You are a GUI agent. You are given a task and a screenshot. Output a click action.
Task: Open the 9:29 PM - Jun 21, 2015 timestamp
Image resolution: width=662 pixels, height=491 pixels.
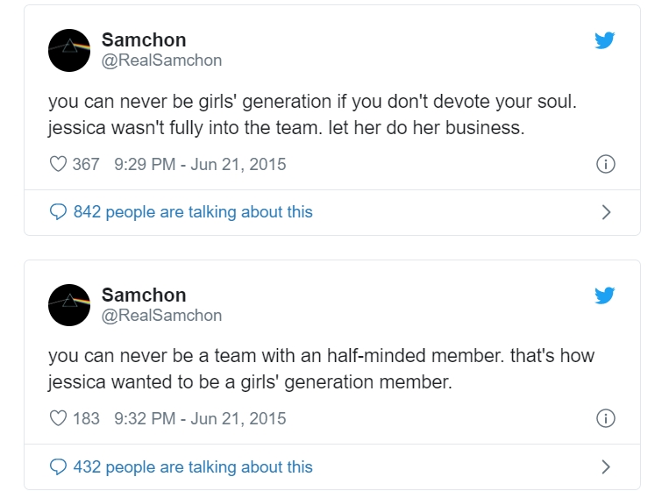pyautogui.click(x=200, y=164)
